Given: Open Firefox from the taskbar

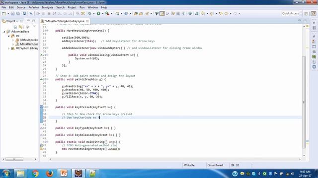Looking at the screenshot, I should (49, 174).
